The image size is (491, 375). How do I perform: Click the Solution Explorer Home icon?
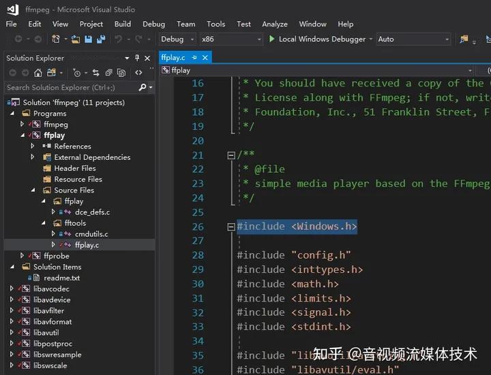point(38,73)
